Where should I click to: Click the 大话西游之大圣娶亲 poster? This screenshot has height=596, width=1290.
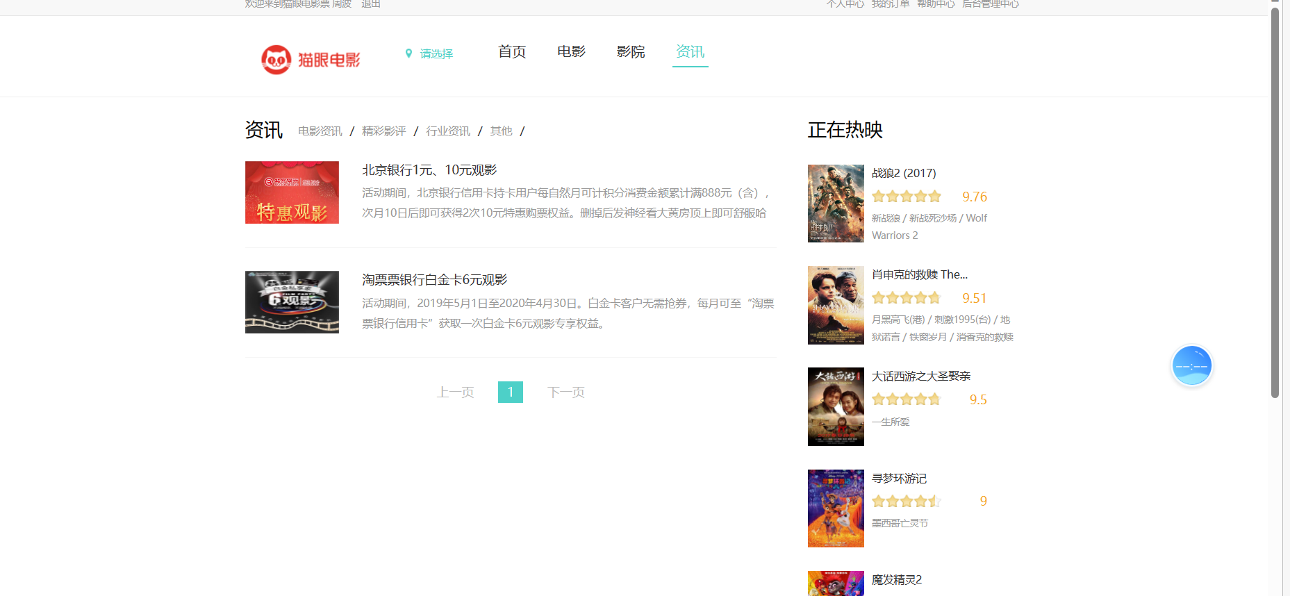[x=836, y=406]
